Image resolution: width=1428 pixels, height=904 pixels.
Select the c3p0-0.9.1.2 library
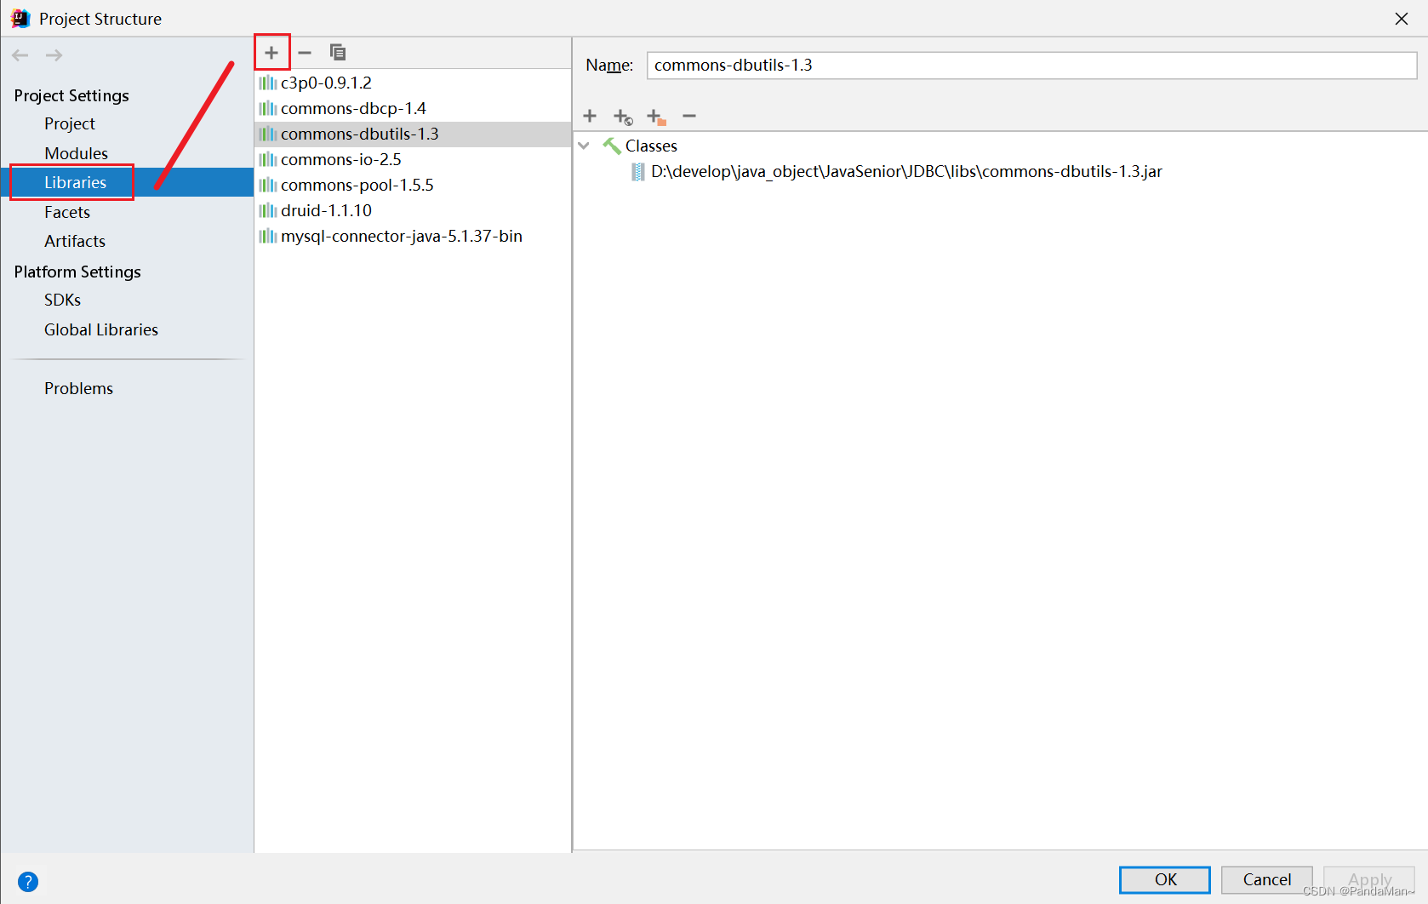coord(413,83)
